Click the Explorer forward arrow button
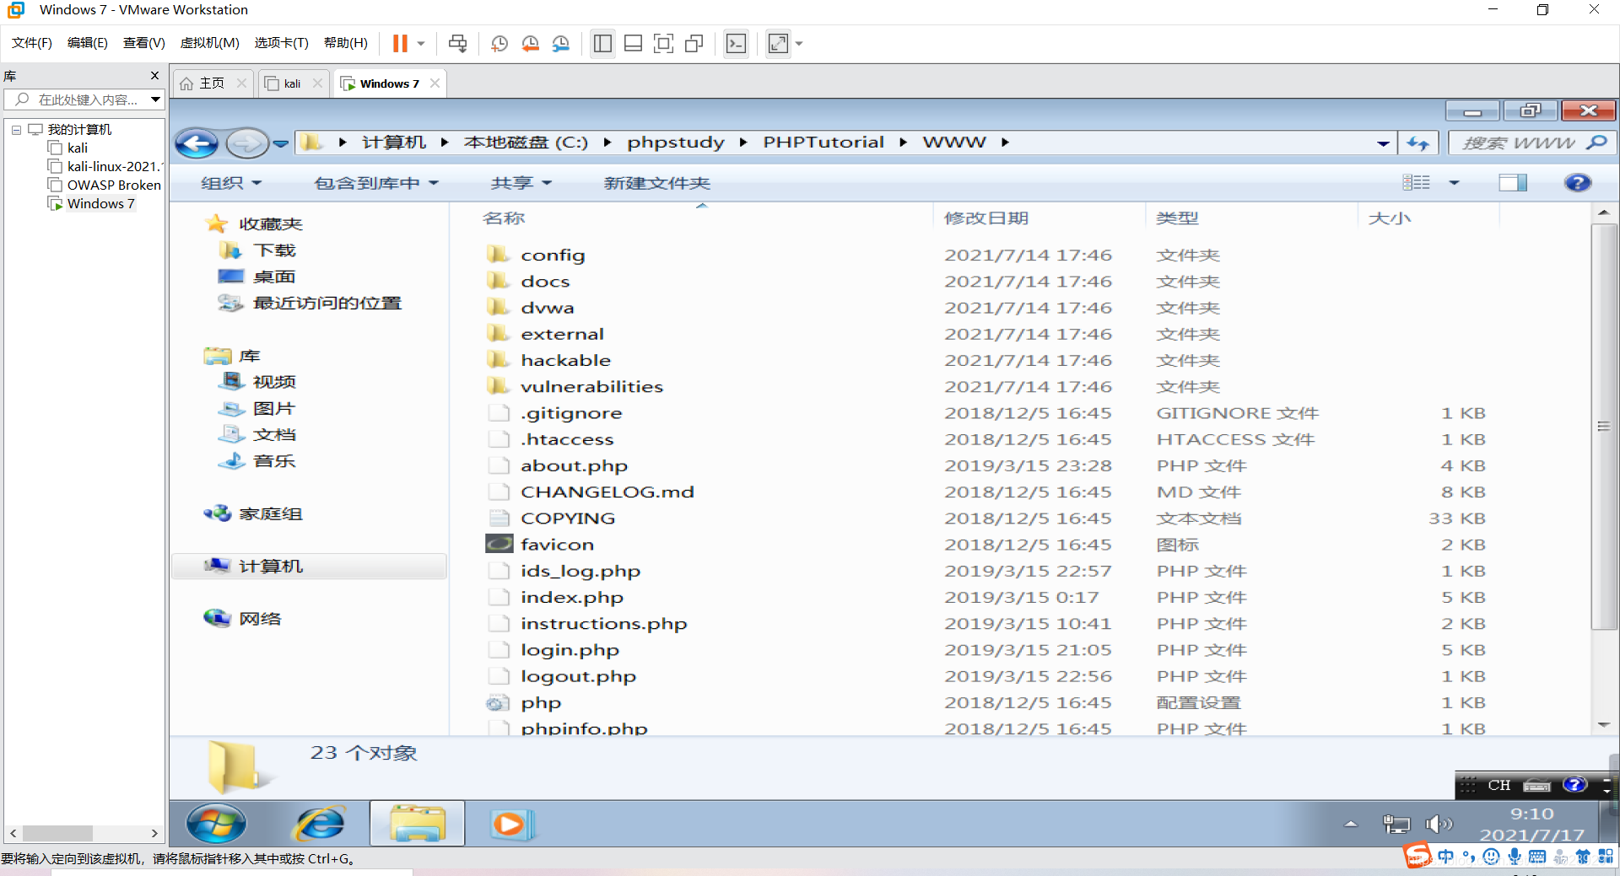 click(x=246, y=143)
